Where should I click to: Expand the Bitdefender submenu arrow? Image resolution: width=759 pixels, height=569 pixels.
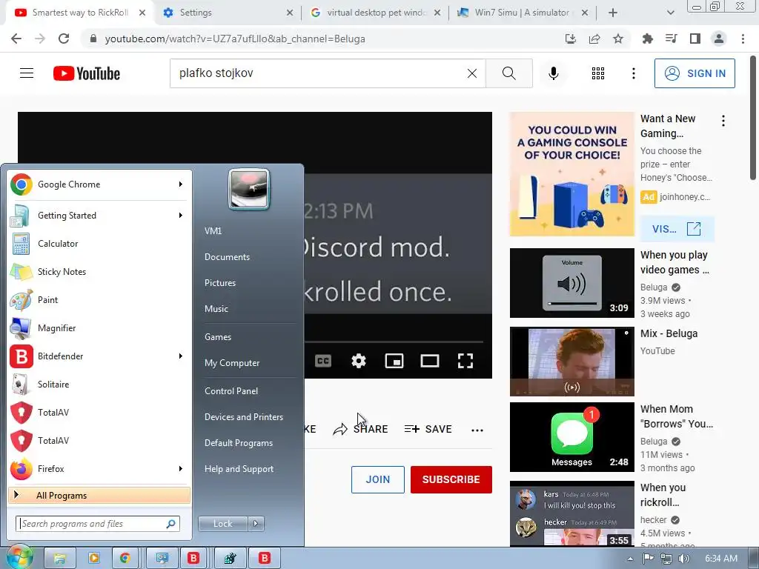click(x=180, y=356)
